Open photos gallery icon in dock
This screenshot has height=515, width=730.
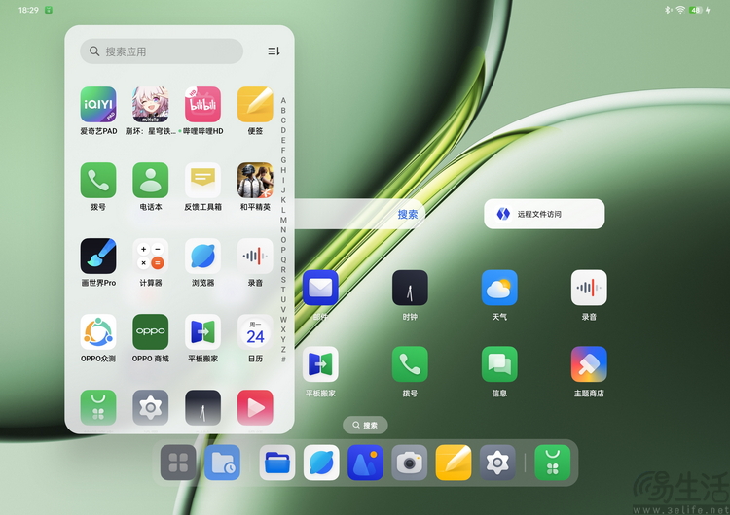click(x=365, y=463)
